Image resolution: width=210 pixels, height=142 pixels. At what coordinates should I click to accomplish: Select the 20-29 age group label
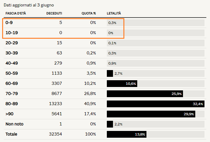[x=12, y=43]
